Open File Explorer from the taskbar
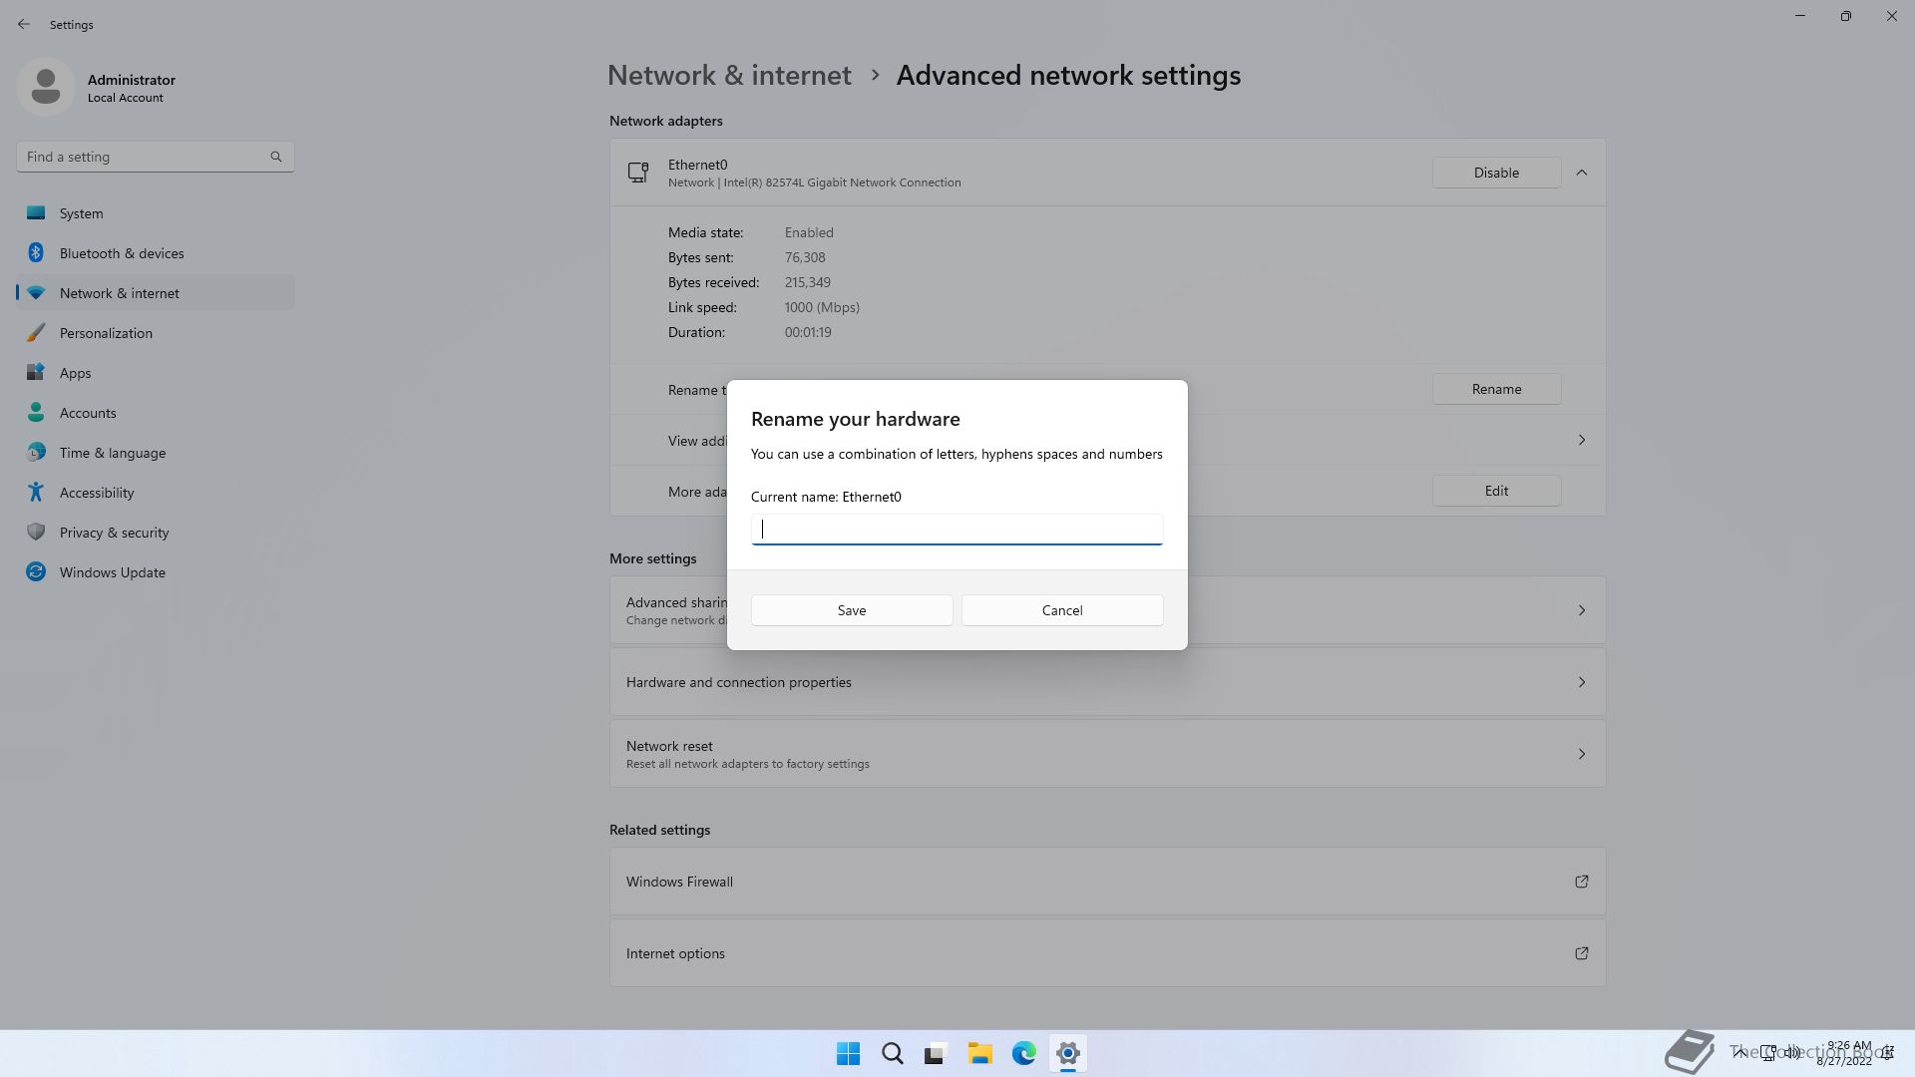 (979, 1053)
